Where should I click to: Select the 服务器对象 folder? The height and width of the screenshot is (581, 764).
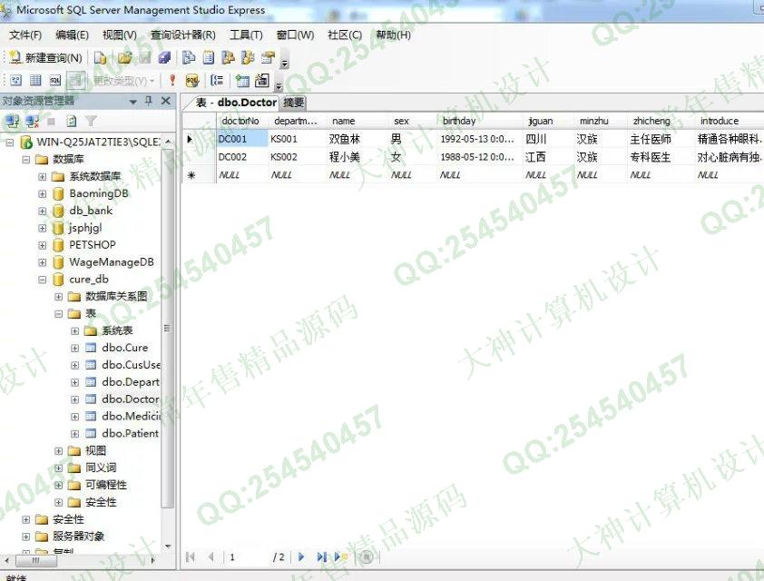(78, 537)
